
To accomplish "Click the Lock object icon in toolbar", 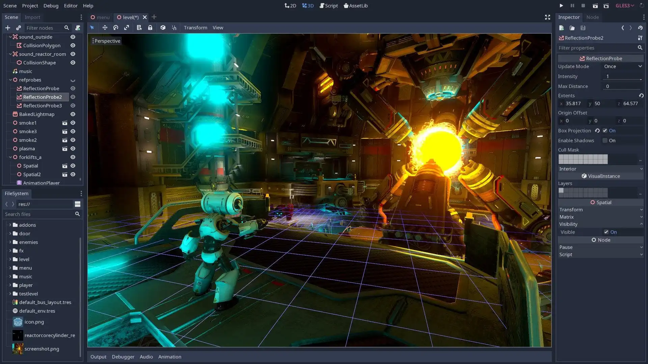I will (x=151, y=28).
